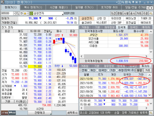Click the 넥스트BT recent stock cell
Screen dimensions: 154x116
(x=101, y=22)
